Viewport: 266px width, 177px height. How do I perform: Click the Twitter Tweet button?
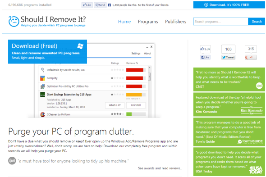(x=228, y=57)
